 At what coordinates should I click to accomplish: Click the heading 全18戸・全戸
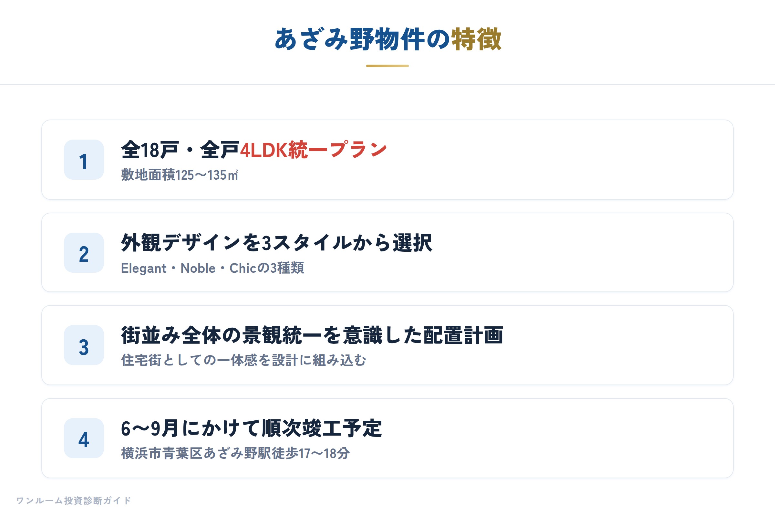(x=180, y=150)
